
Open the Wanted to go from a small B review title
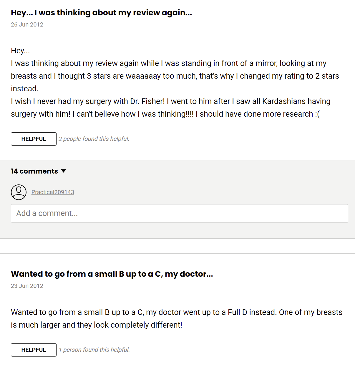coord(112,274)
